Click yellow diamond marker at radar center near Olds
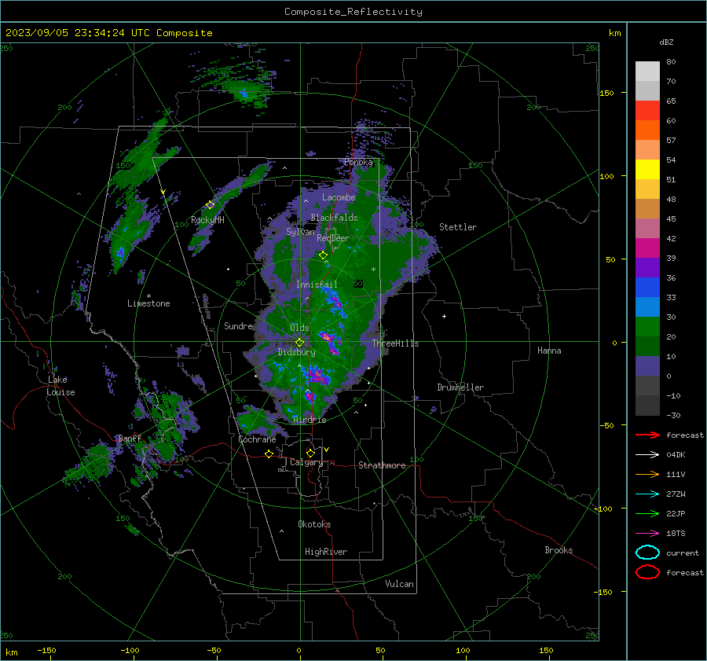707x661 pixels. click(x=299, y=343)
